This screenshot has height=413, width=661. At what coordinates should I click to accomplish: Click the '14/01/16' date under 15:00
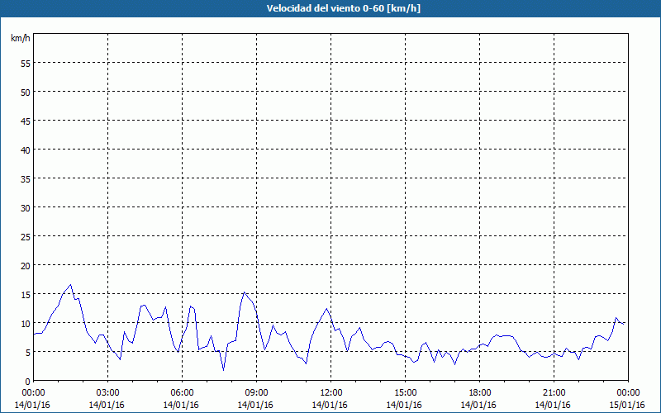(x=404, y=405)
